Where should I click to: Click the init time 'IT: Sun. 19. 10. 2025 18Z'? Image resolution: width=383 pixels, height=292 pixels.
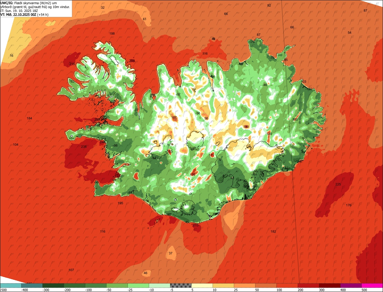click(x=19, y=10)
